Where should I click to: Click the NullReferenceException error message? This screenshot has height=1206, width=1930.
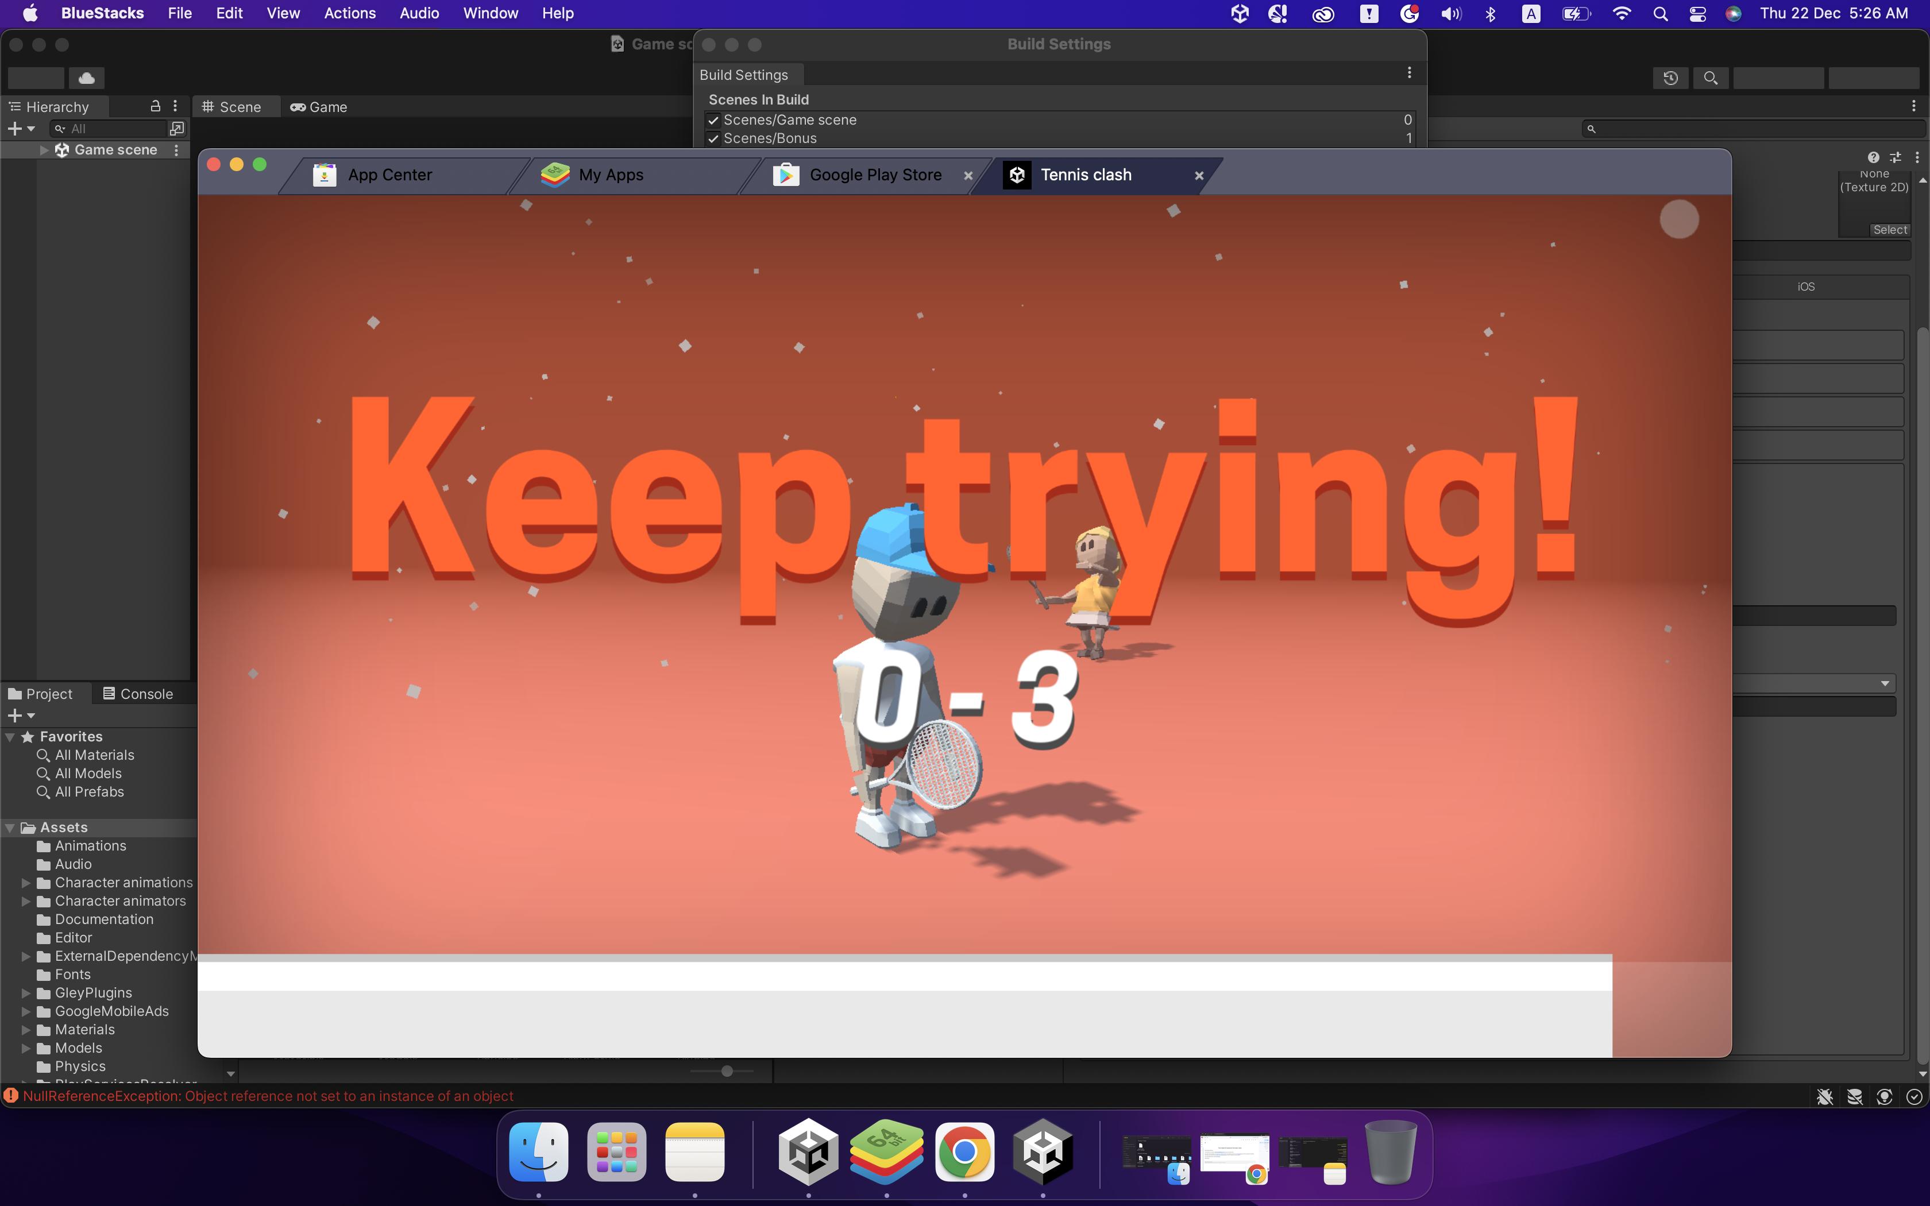tap(268, 1096)
